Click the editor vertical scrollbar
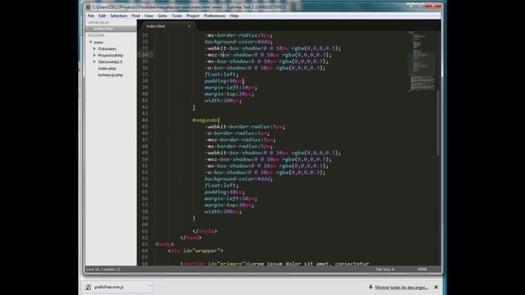525x295 pixels. (x=438, y=123)
